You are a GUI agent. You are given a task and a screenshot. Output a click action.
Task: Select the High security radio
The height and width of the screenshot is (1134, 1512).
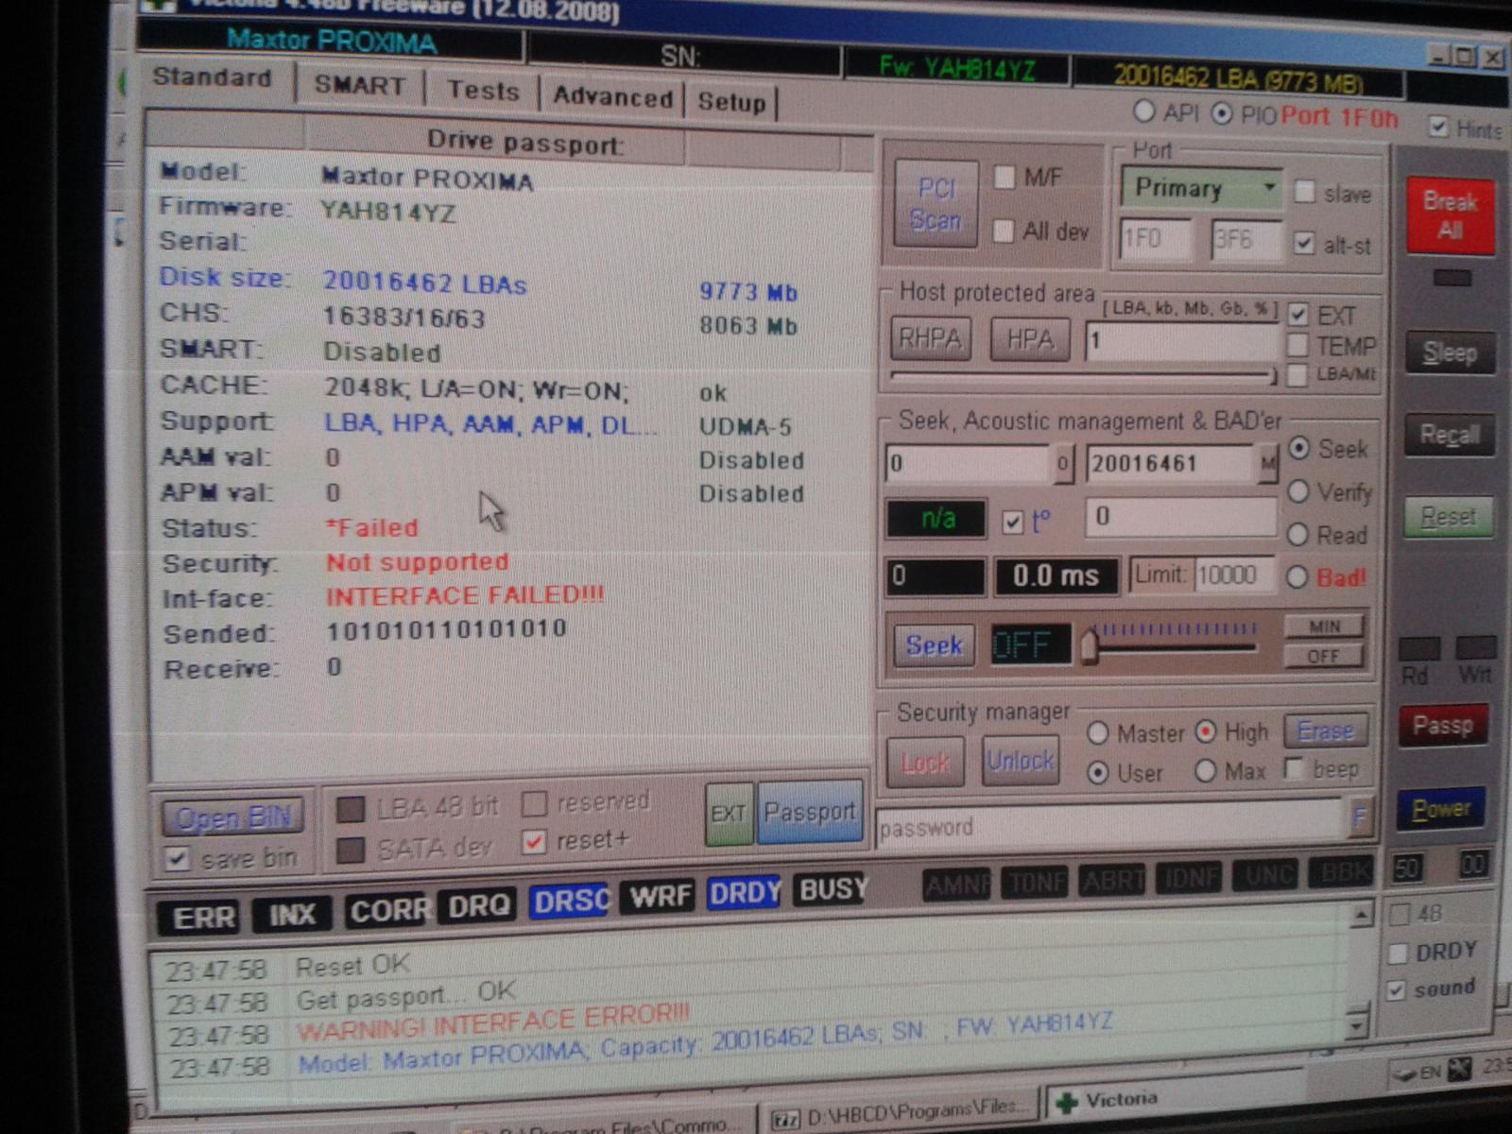point(1205,731)
